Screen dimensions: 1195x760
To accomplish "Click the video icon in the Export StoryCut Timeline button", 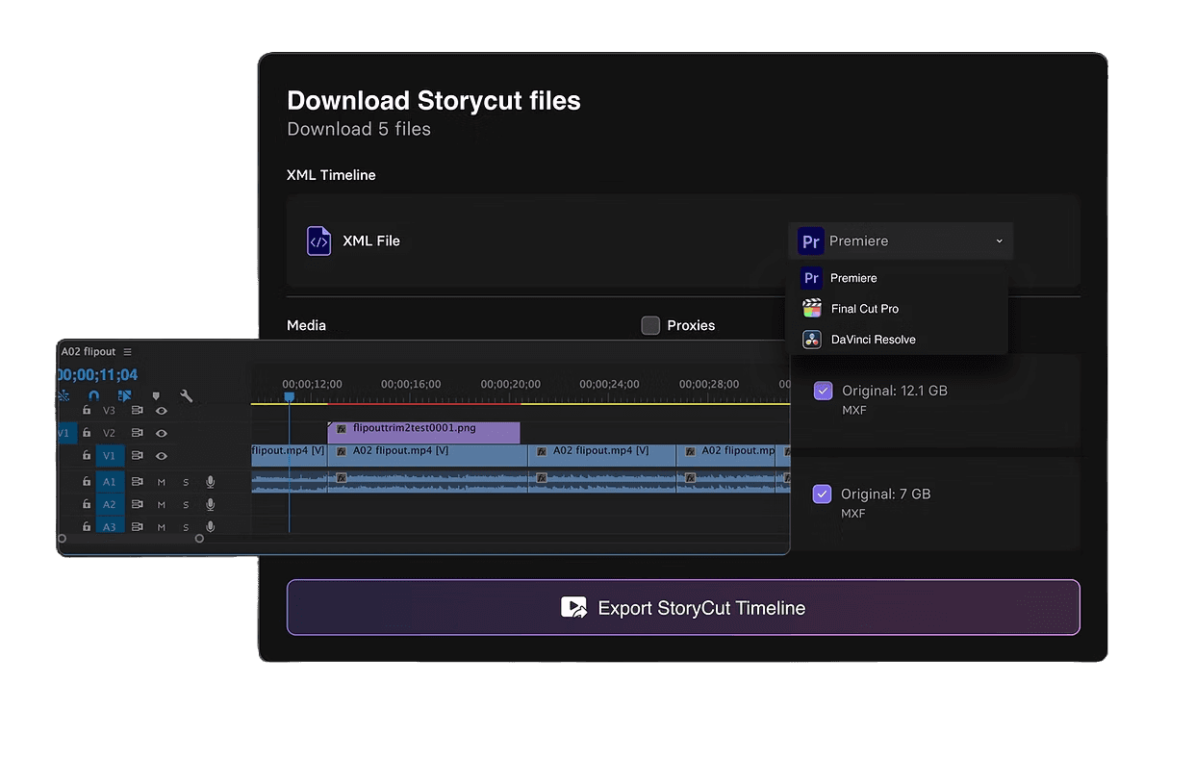I will point(574,608).
